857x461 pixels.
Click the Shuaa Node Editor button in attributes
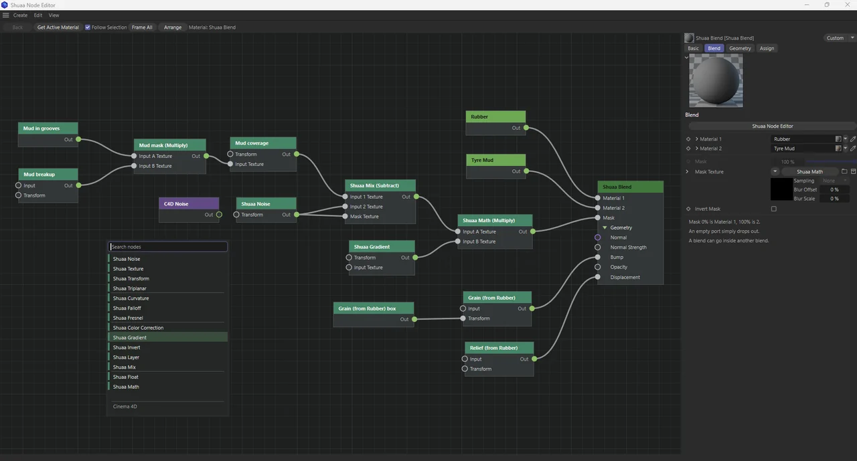(772, 126)
